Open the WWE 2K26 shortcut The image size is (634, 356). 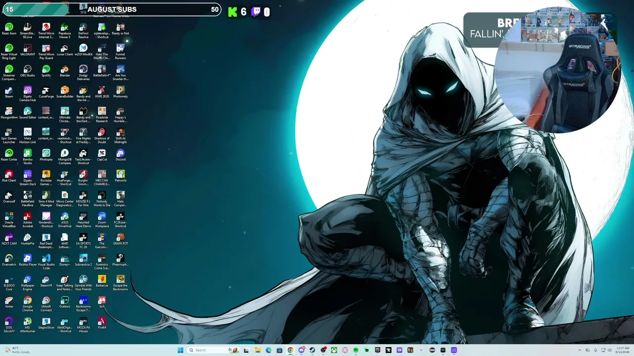tap(102, 92)
